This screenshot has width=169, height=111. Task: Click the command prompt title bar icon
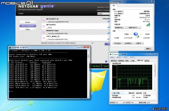10,47
